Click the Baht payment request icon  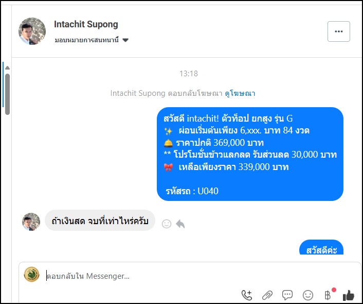click(x=328, y=295)
